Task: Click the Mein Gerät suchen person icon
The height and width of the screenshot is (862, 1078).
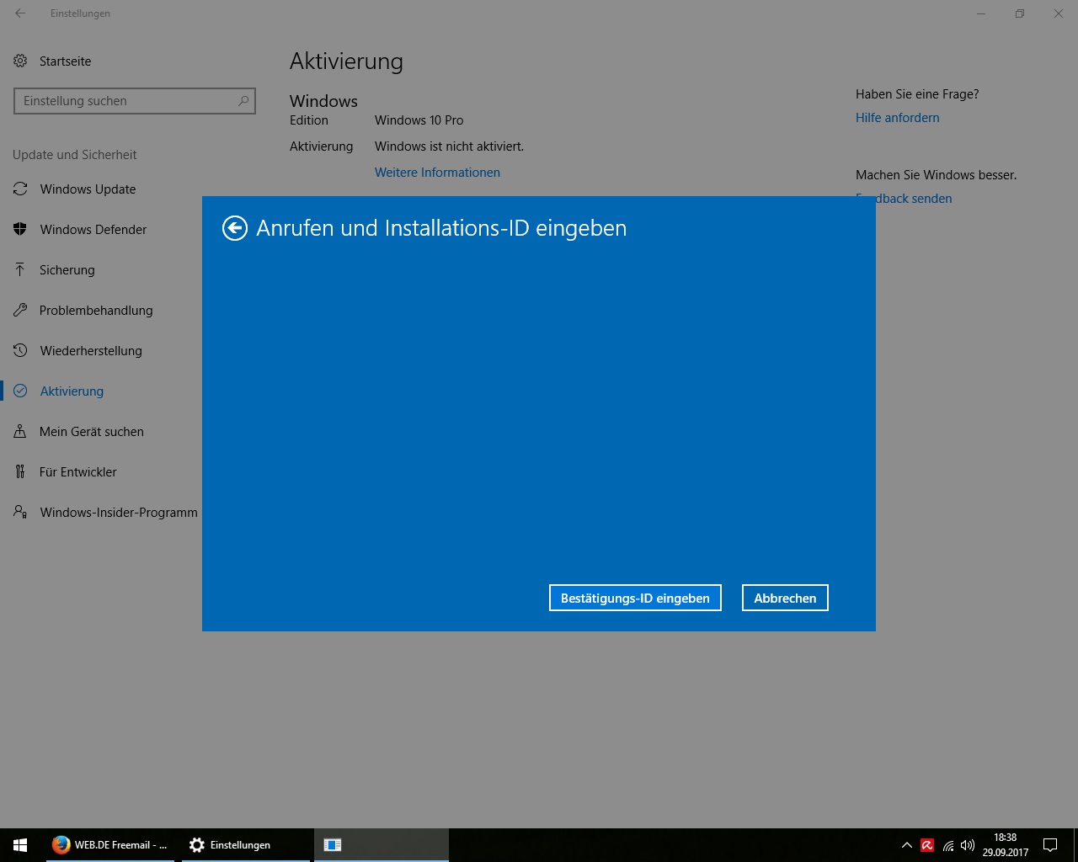Action: click(20, 431)
